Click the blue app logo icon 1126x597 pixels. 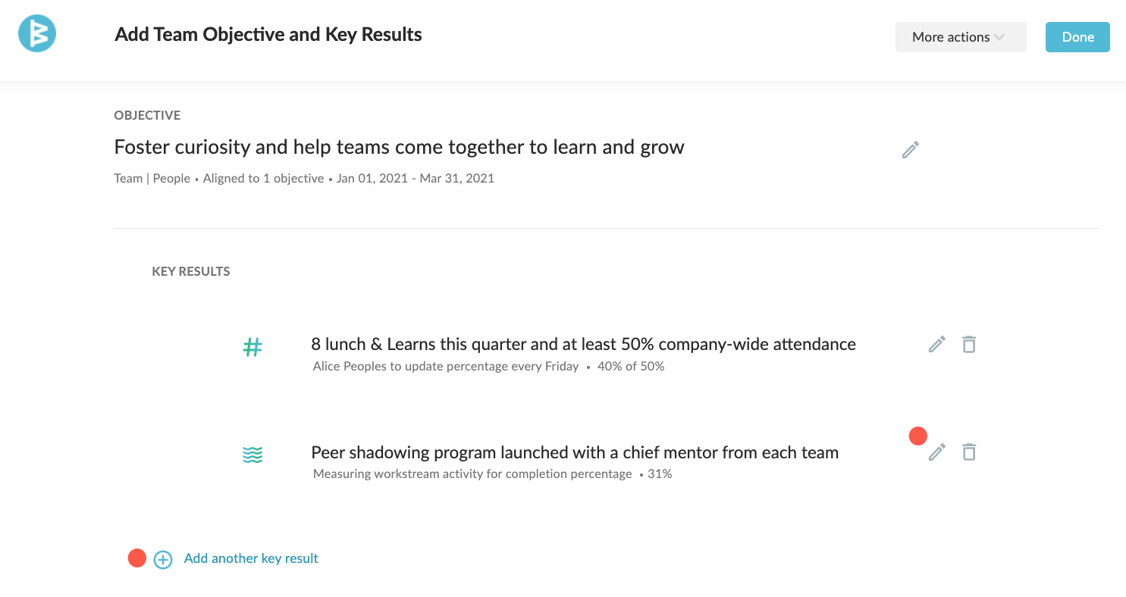[x=37, y=34]
